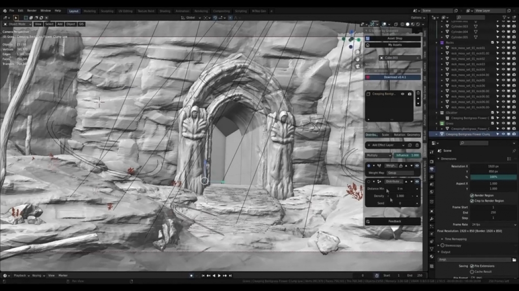Toggle Crop to Render Region checkbox
The height and width of the screenshot is (291, 519).
click(472, 201)
